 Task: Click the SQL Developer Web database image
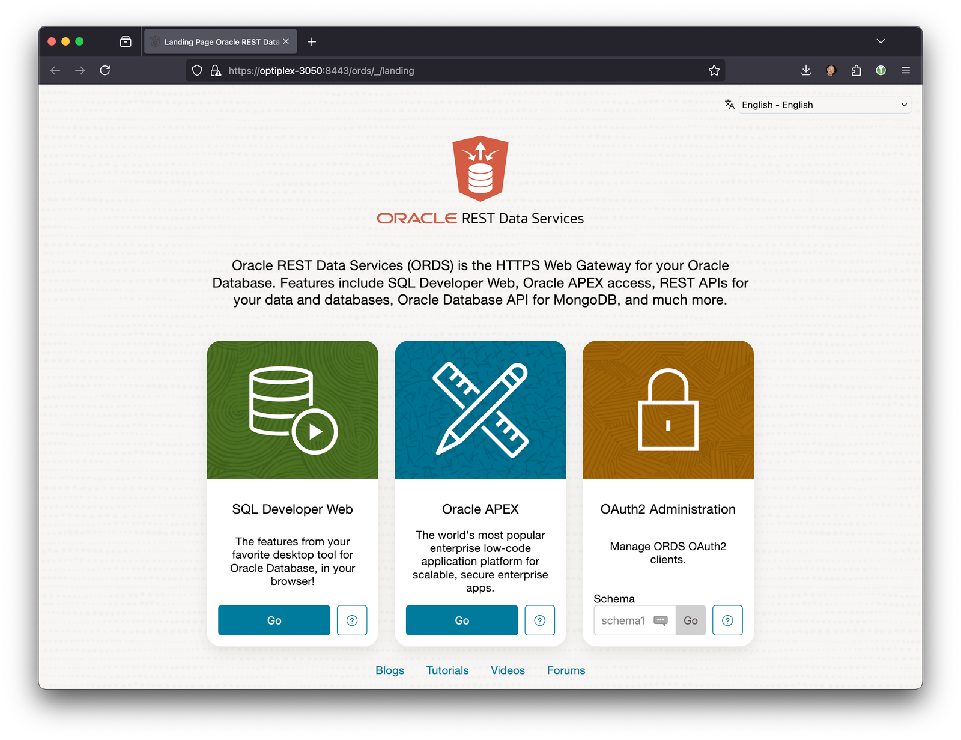pyautogui.click(x=293, y=410)
